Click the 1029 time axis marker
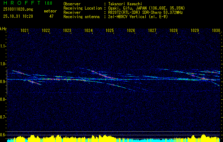Image resolution: width=223 pixels, height=142 pixels. point(195,30)
